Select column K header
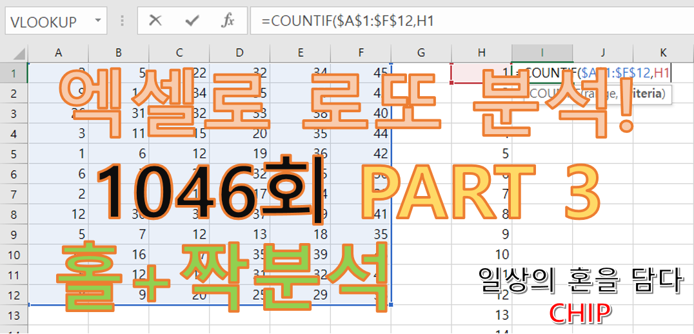 [x=663, y=53]
